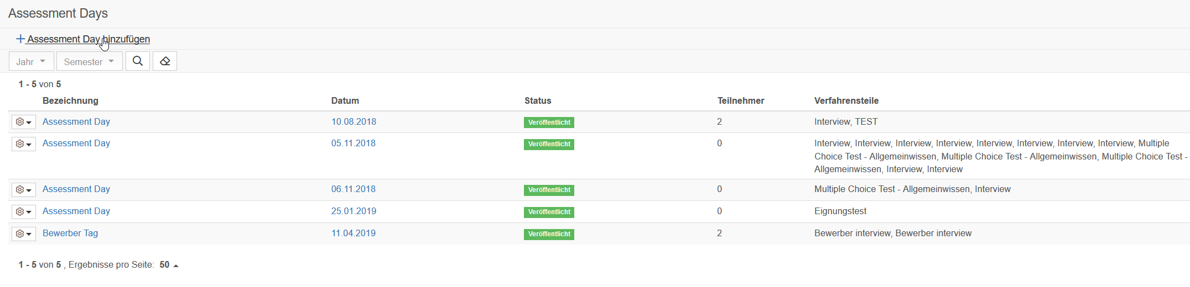Sort by Bezeichnung column header
Image resolution: width=1190 pixels, height=287 pixels.
[70, 100]
